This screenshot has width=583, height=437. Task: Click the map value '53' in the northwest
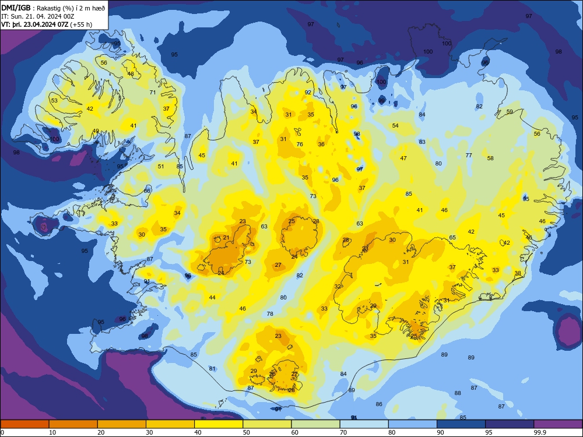click(x=54, y=100)
